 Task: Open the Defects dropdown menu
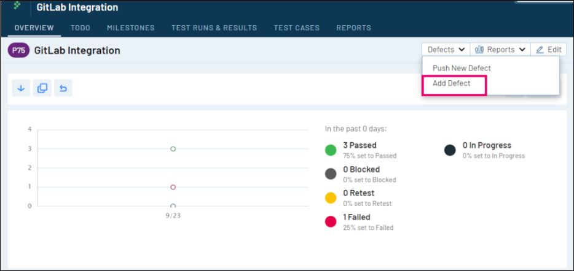(446, 50)
